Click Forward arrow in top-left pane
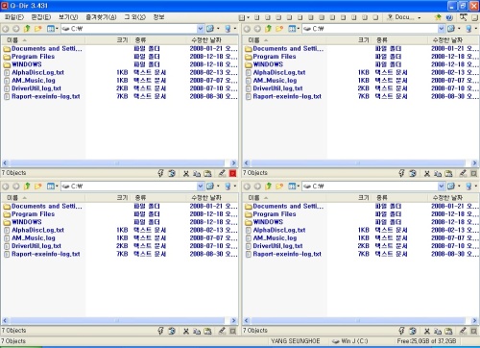The height and width of the screenshot is (348, 480). pyautogui.click(x=16, y=29)
